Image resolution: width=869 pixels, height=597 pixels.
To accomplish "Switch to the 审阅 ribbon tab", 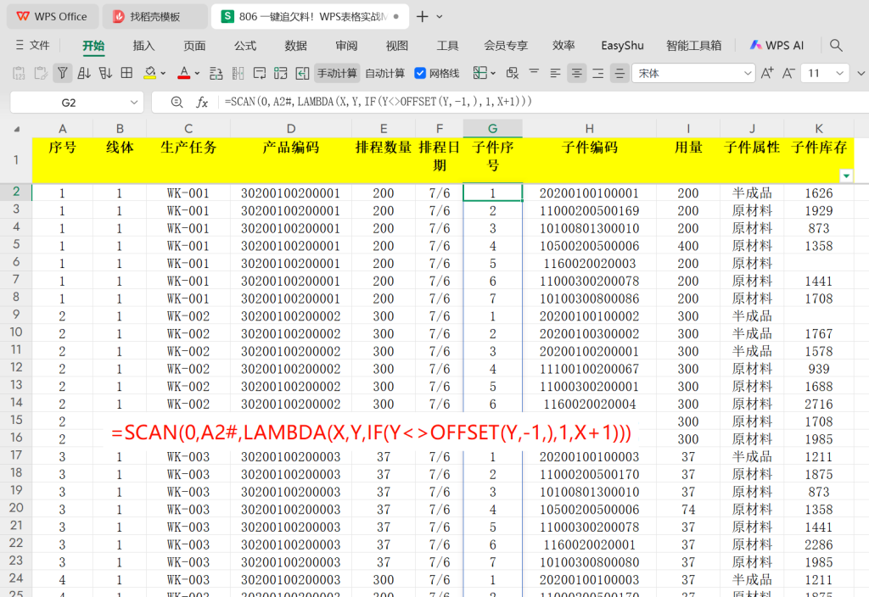I will tap(346, 46).
